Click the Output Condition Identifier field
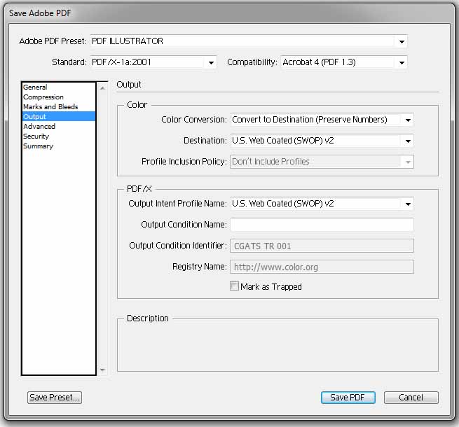The image size is (459, 427). pyautogui.click(x=322, y=246)
